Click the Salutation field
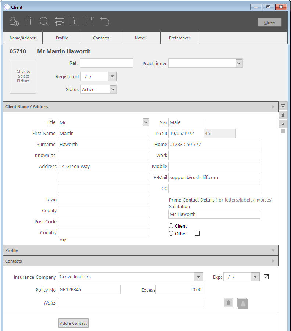Viewport: 291px width, 331px height. tap(214, 214)
